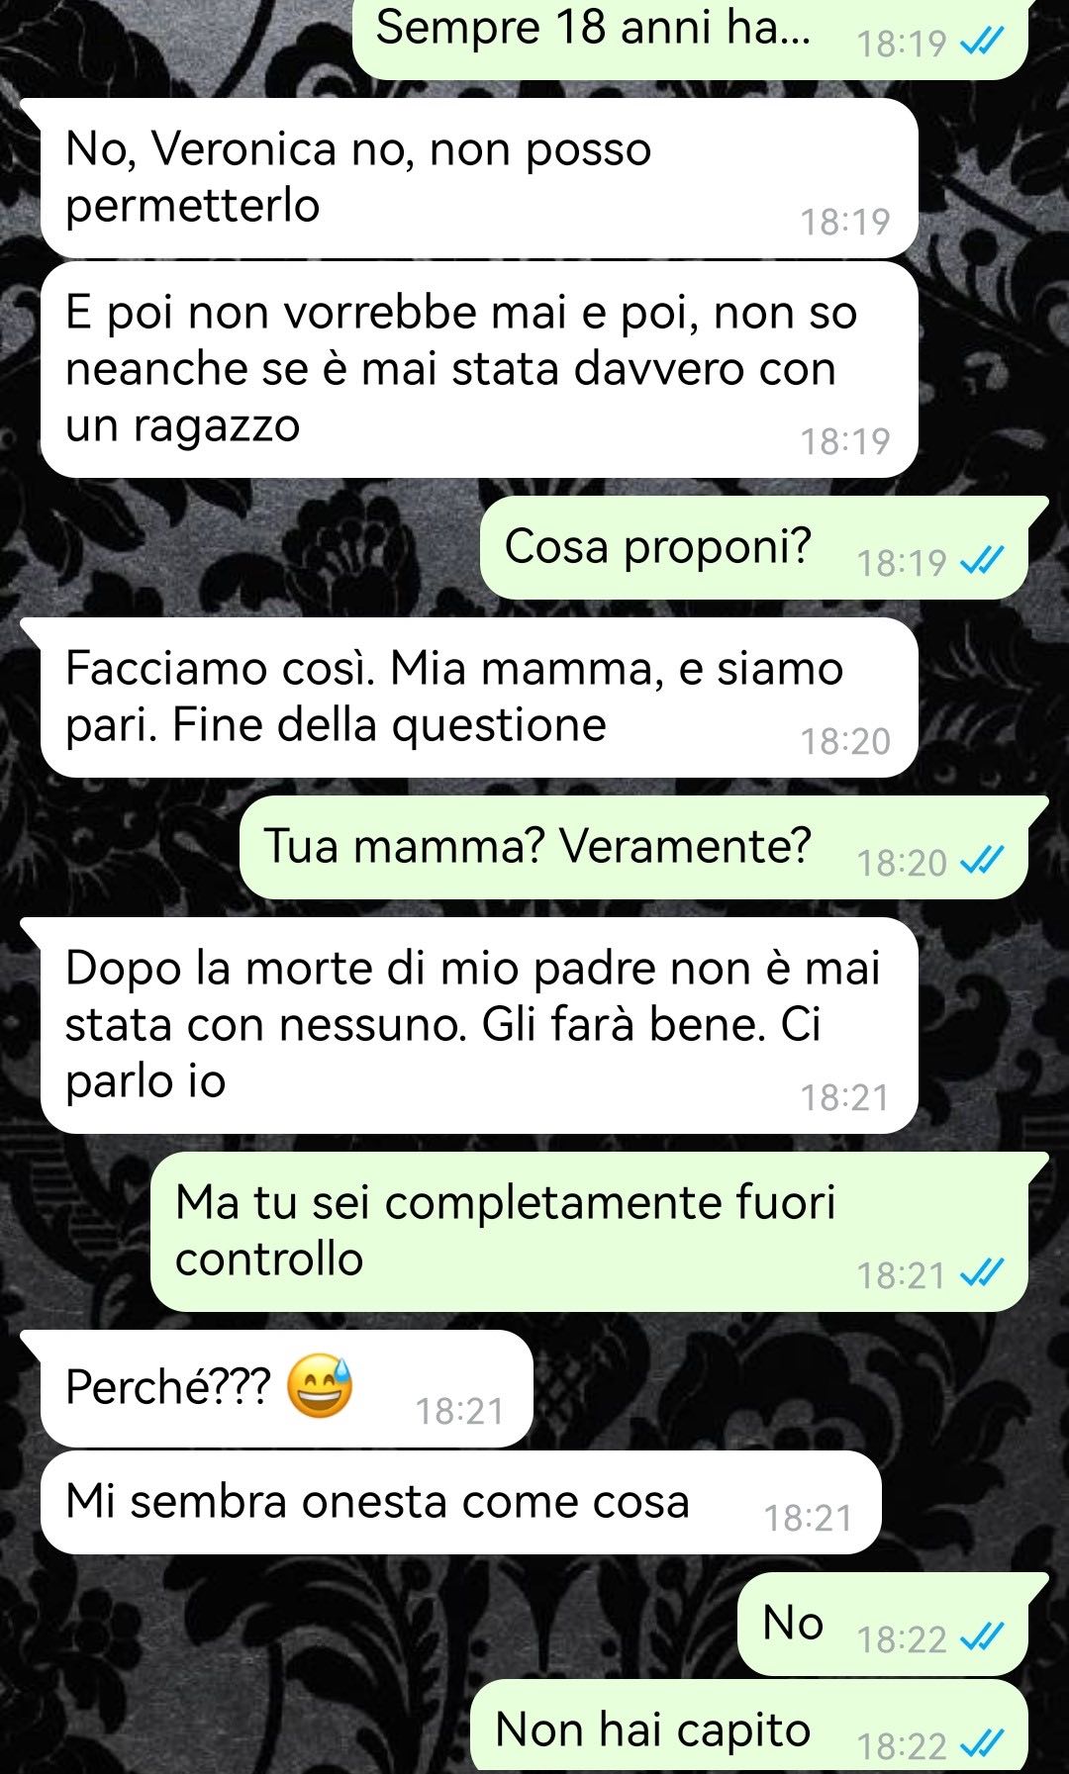
Task: Tap 'Ma tu sei completamente fuori controllo'
Action: pos(589,1232)
